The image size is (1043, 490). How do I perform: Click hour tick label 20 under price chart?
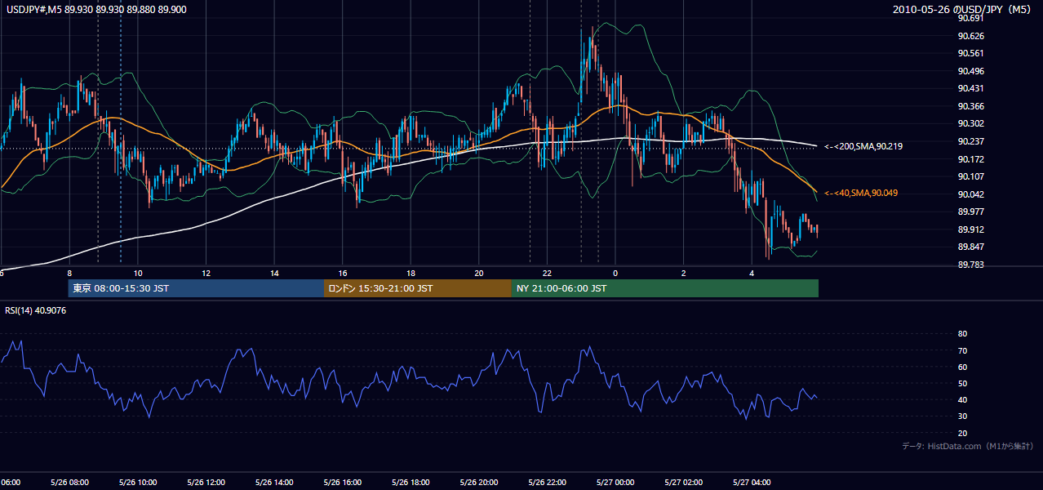(x=479, y=274)
